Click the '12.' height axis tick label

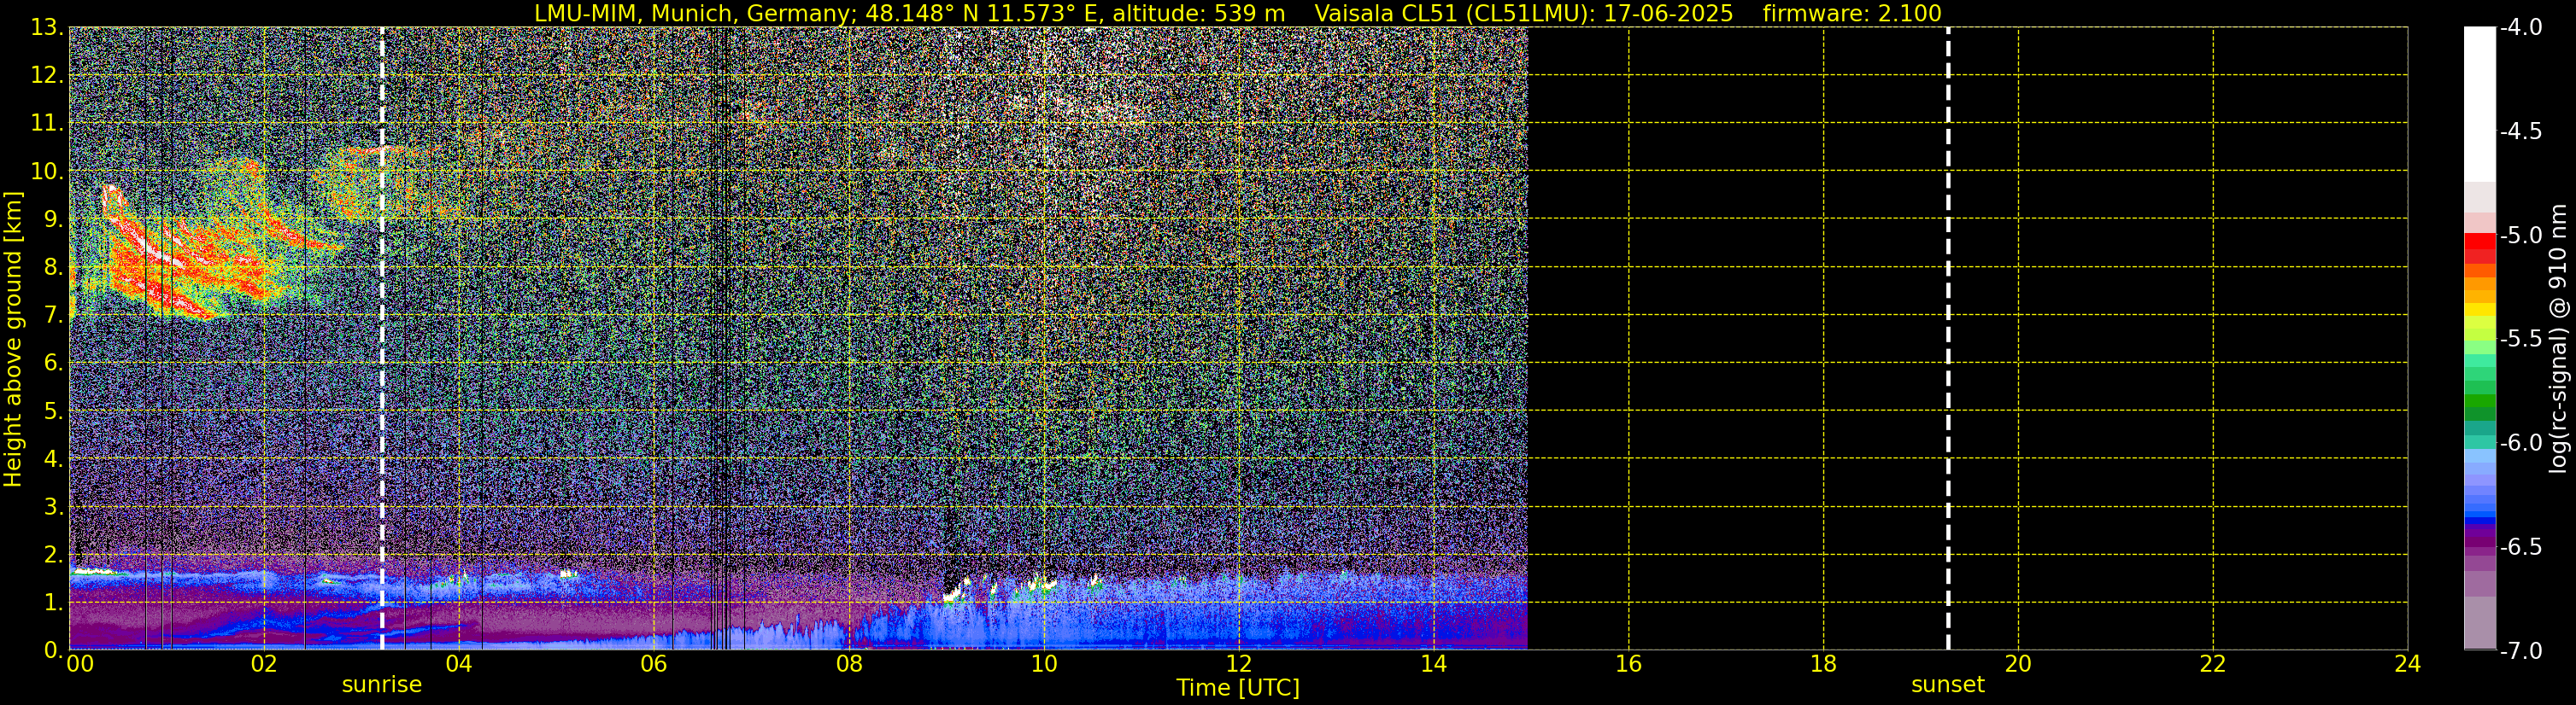pos(47,76)
